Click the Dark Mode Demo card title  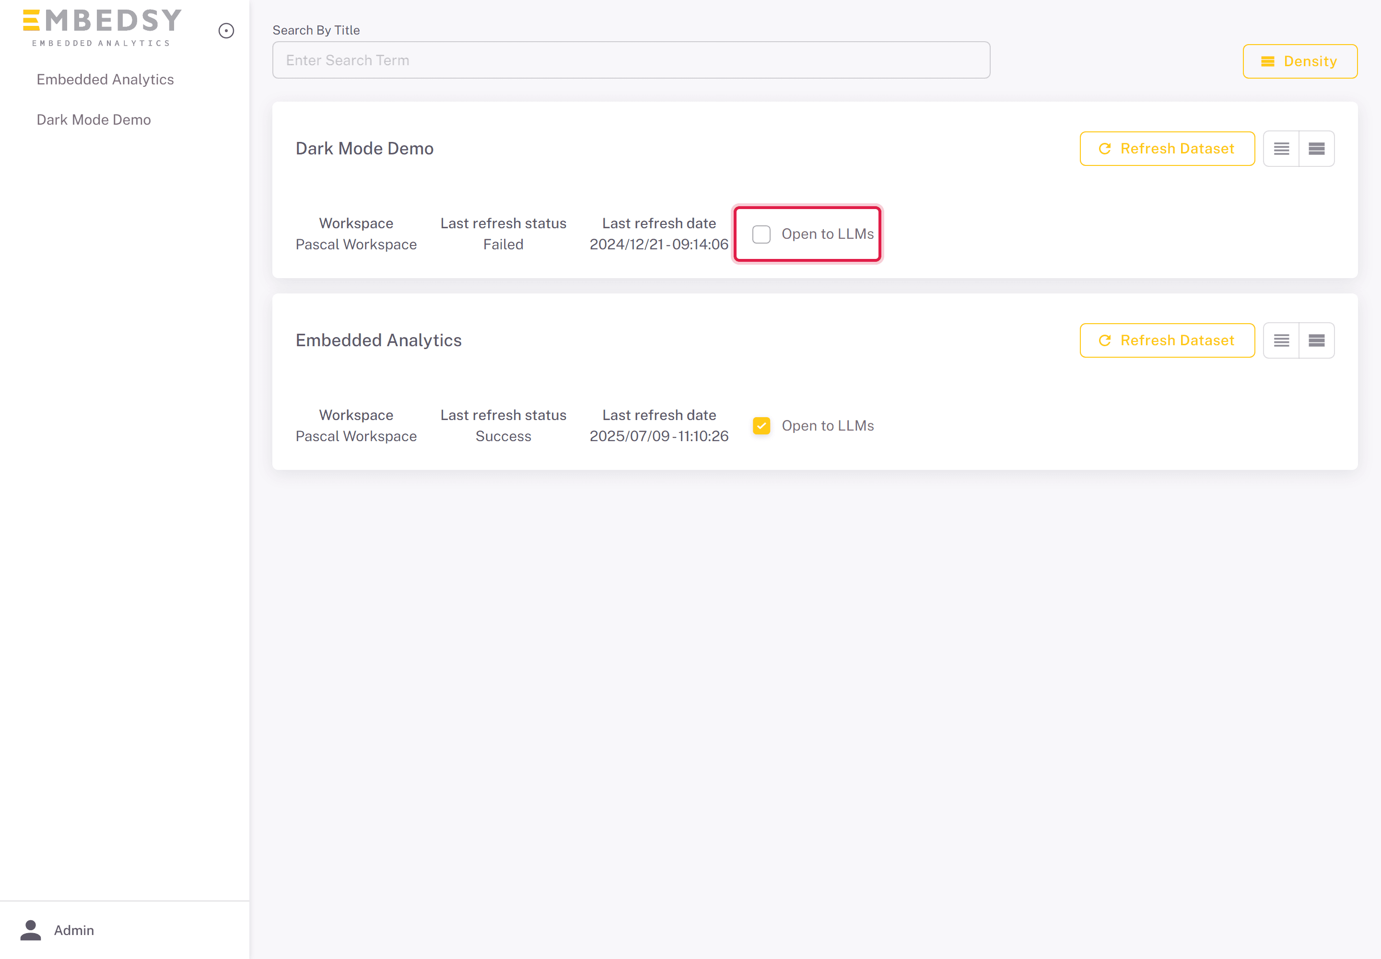[x=365, y=149]
